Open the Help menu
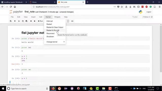Viewport: 162px width, 91px height. (x=66, y=17)
